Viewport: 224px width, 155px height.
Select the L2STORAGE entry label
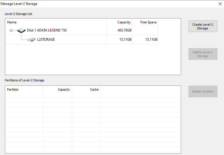46,40
